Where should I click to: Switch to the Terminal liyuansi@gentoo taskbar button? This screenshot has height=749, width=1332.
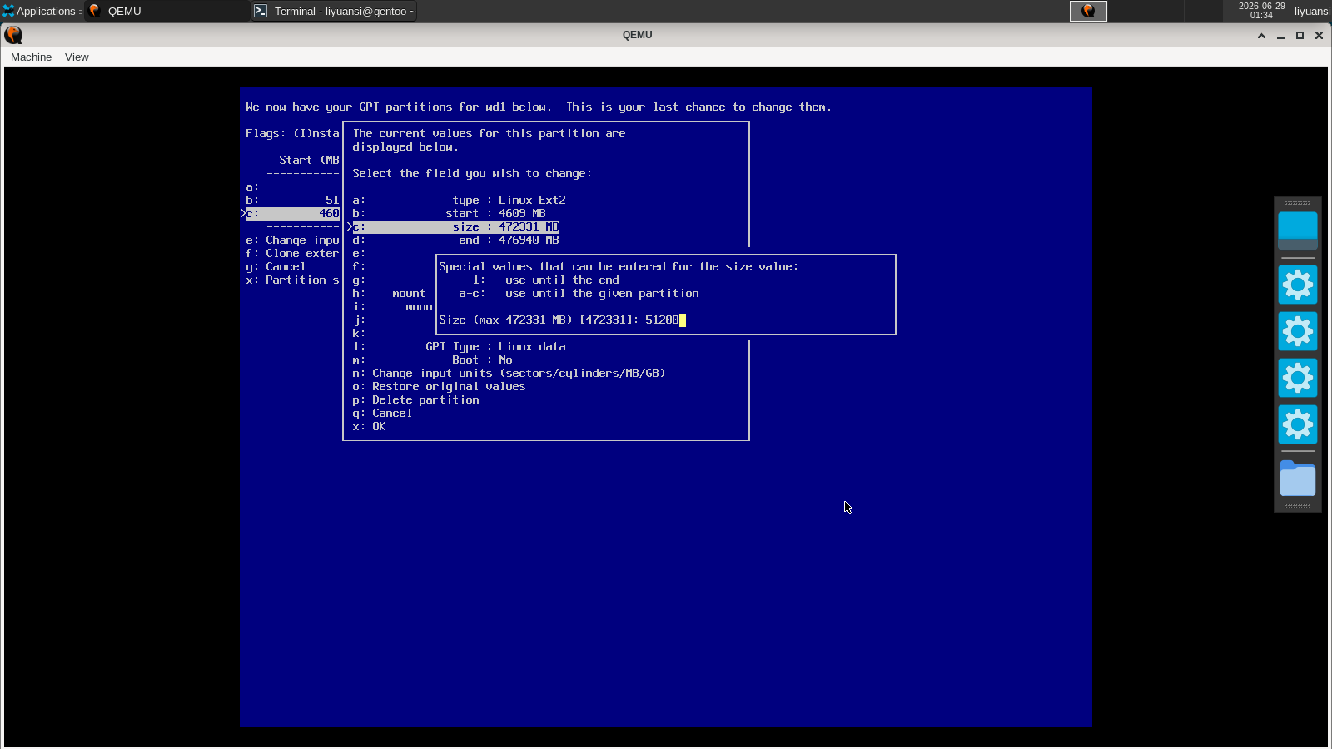pos(335,11)
